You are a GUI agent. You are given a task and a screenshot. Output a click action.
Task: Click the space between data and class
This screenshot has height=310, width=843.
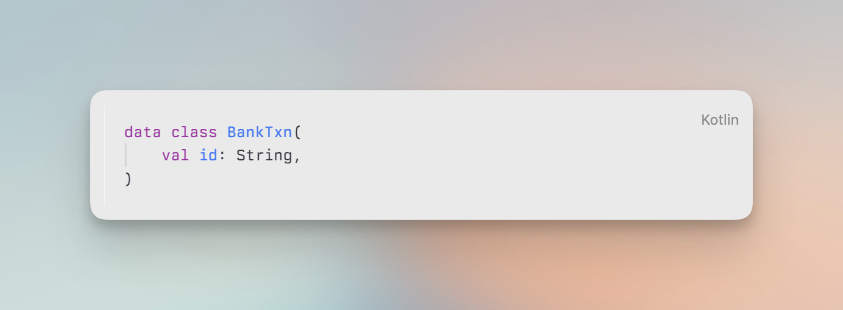(x=166, y=132)
